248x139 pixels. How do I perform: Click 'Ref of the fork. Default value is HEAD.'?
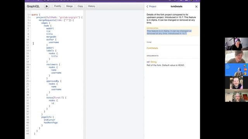point(165,65)
